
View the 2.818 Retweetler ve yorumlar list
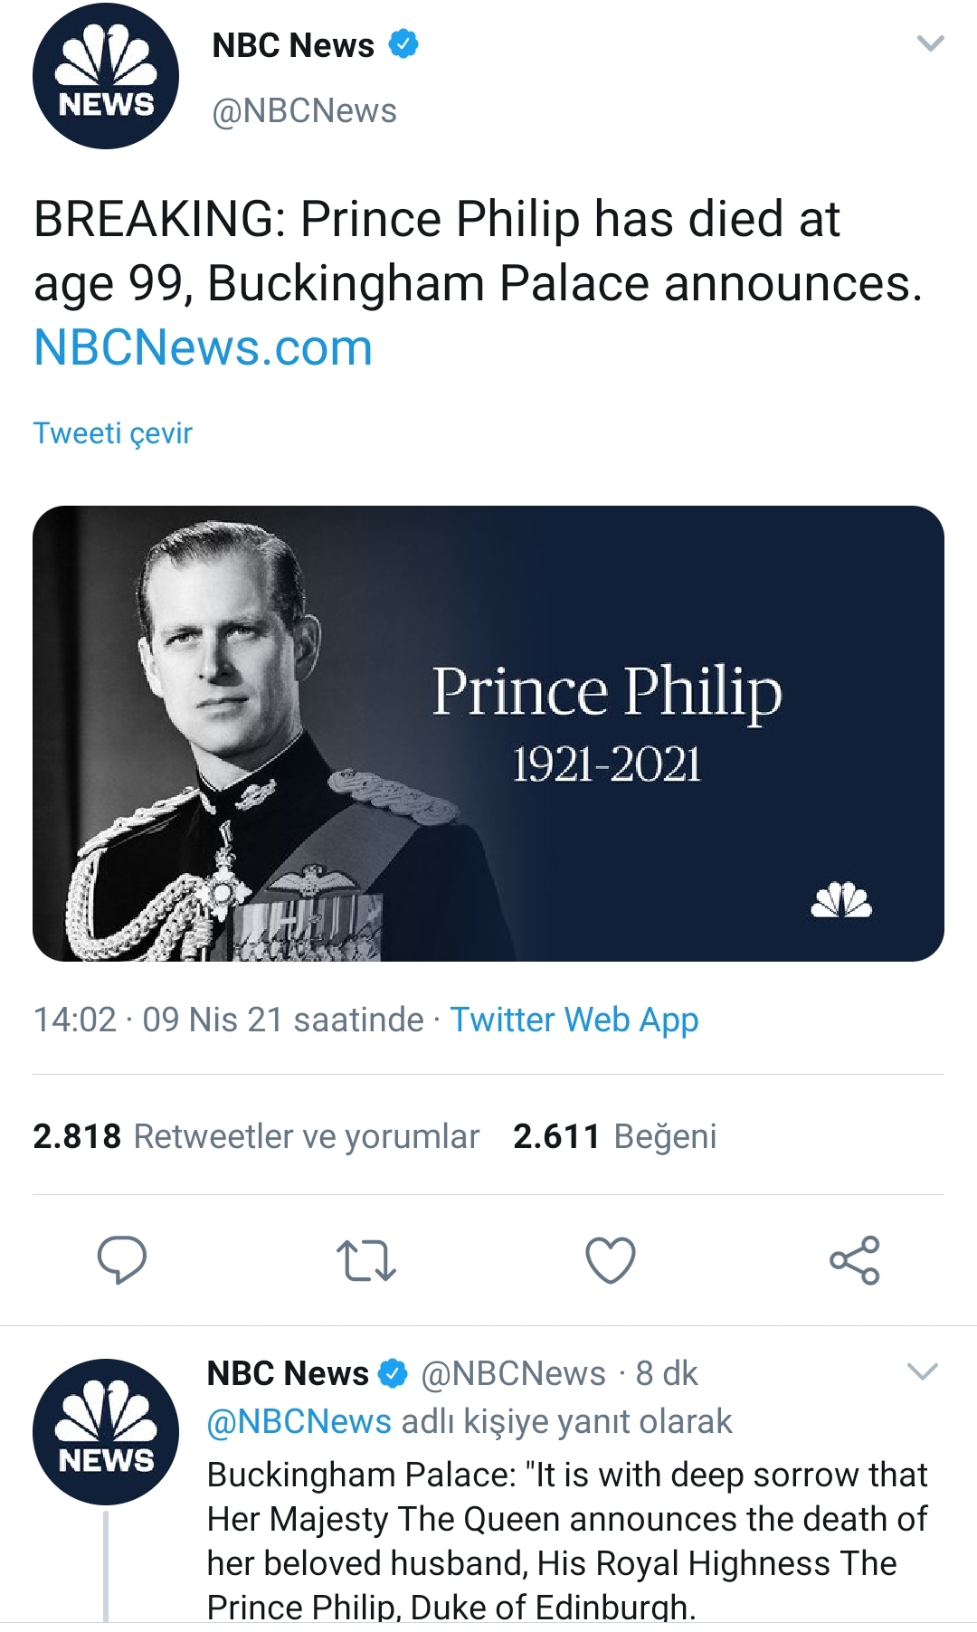click(x=256, y=1136)
